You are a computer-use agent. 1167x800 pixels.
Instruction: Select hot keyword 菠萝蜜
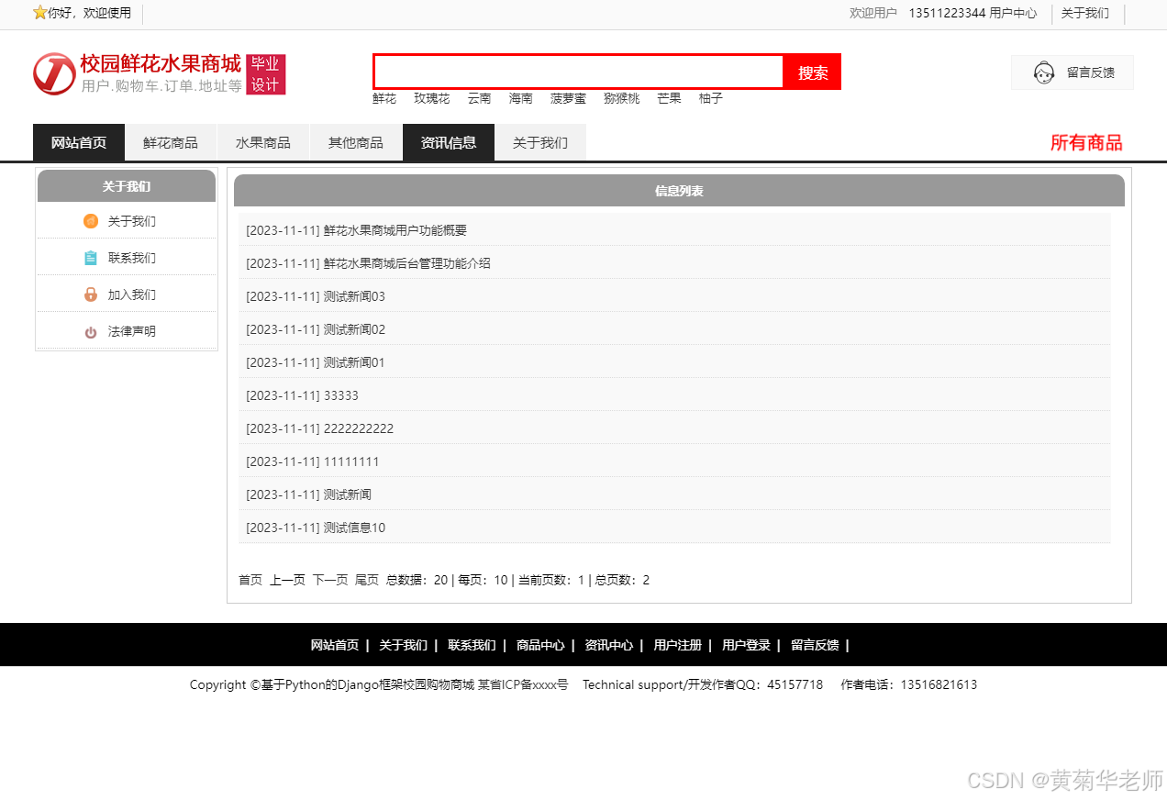click(569, 98)
